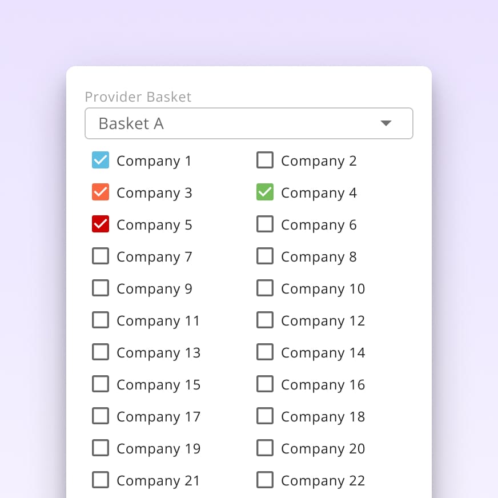Toggle Company 12 on

265,320
